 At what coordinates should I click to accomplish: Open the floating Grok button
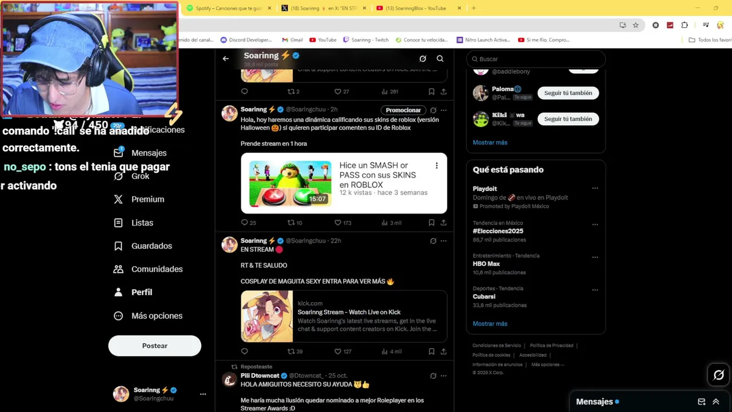coord(718,375)
